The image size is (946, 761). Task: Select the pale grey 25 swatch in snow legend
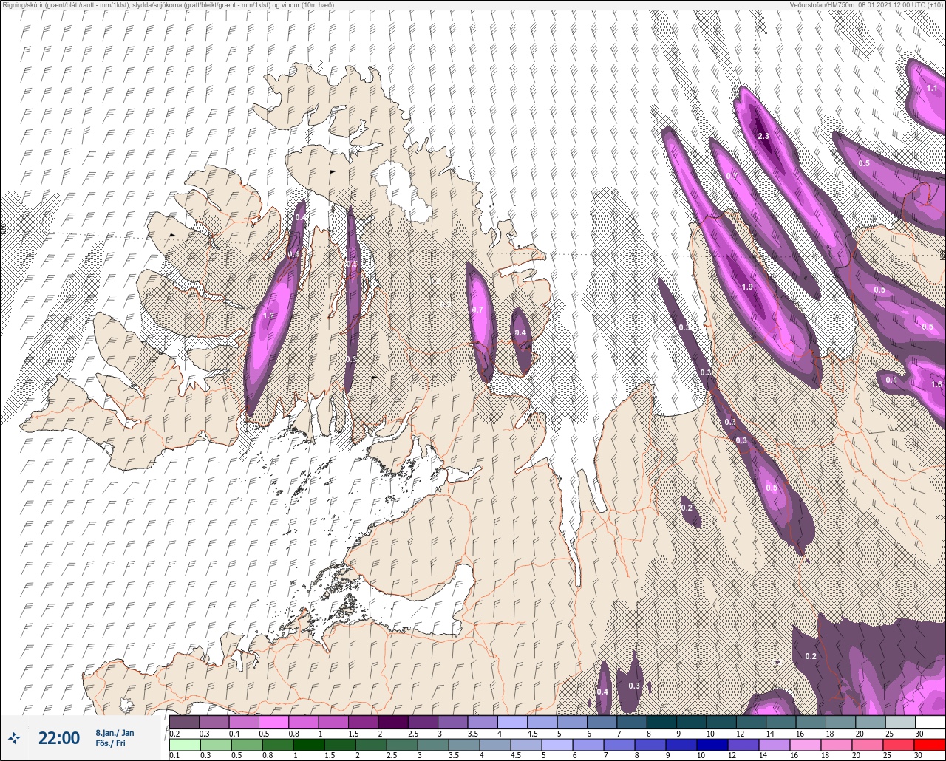(900, 722)
